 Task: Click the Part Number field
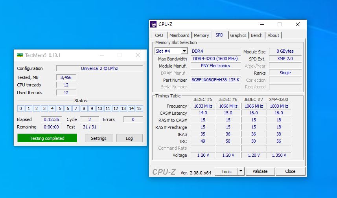pyautogui.click(x=215, y=80)
